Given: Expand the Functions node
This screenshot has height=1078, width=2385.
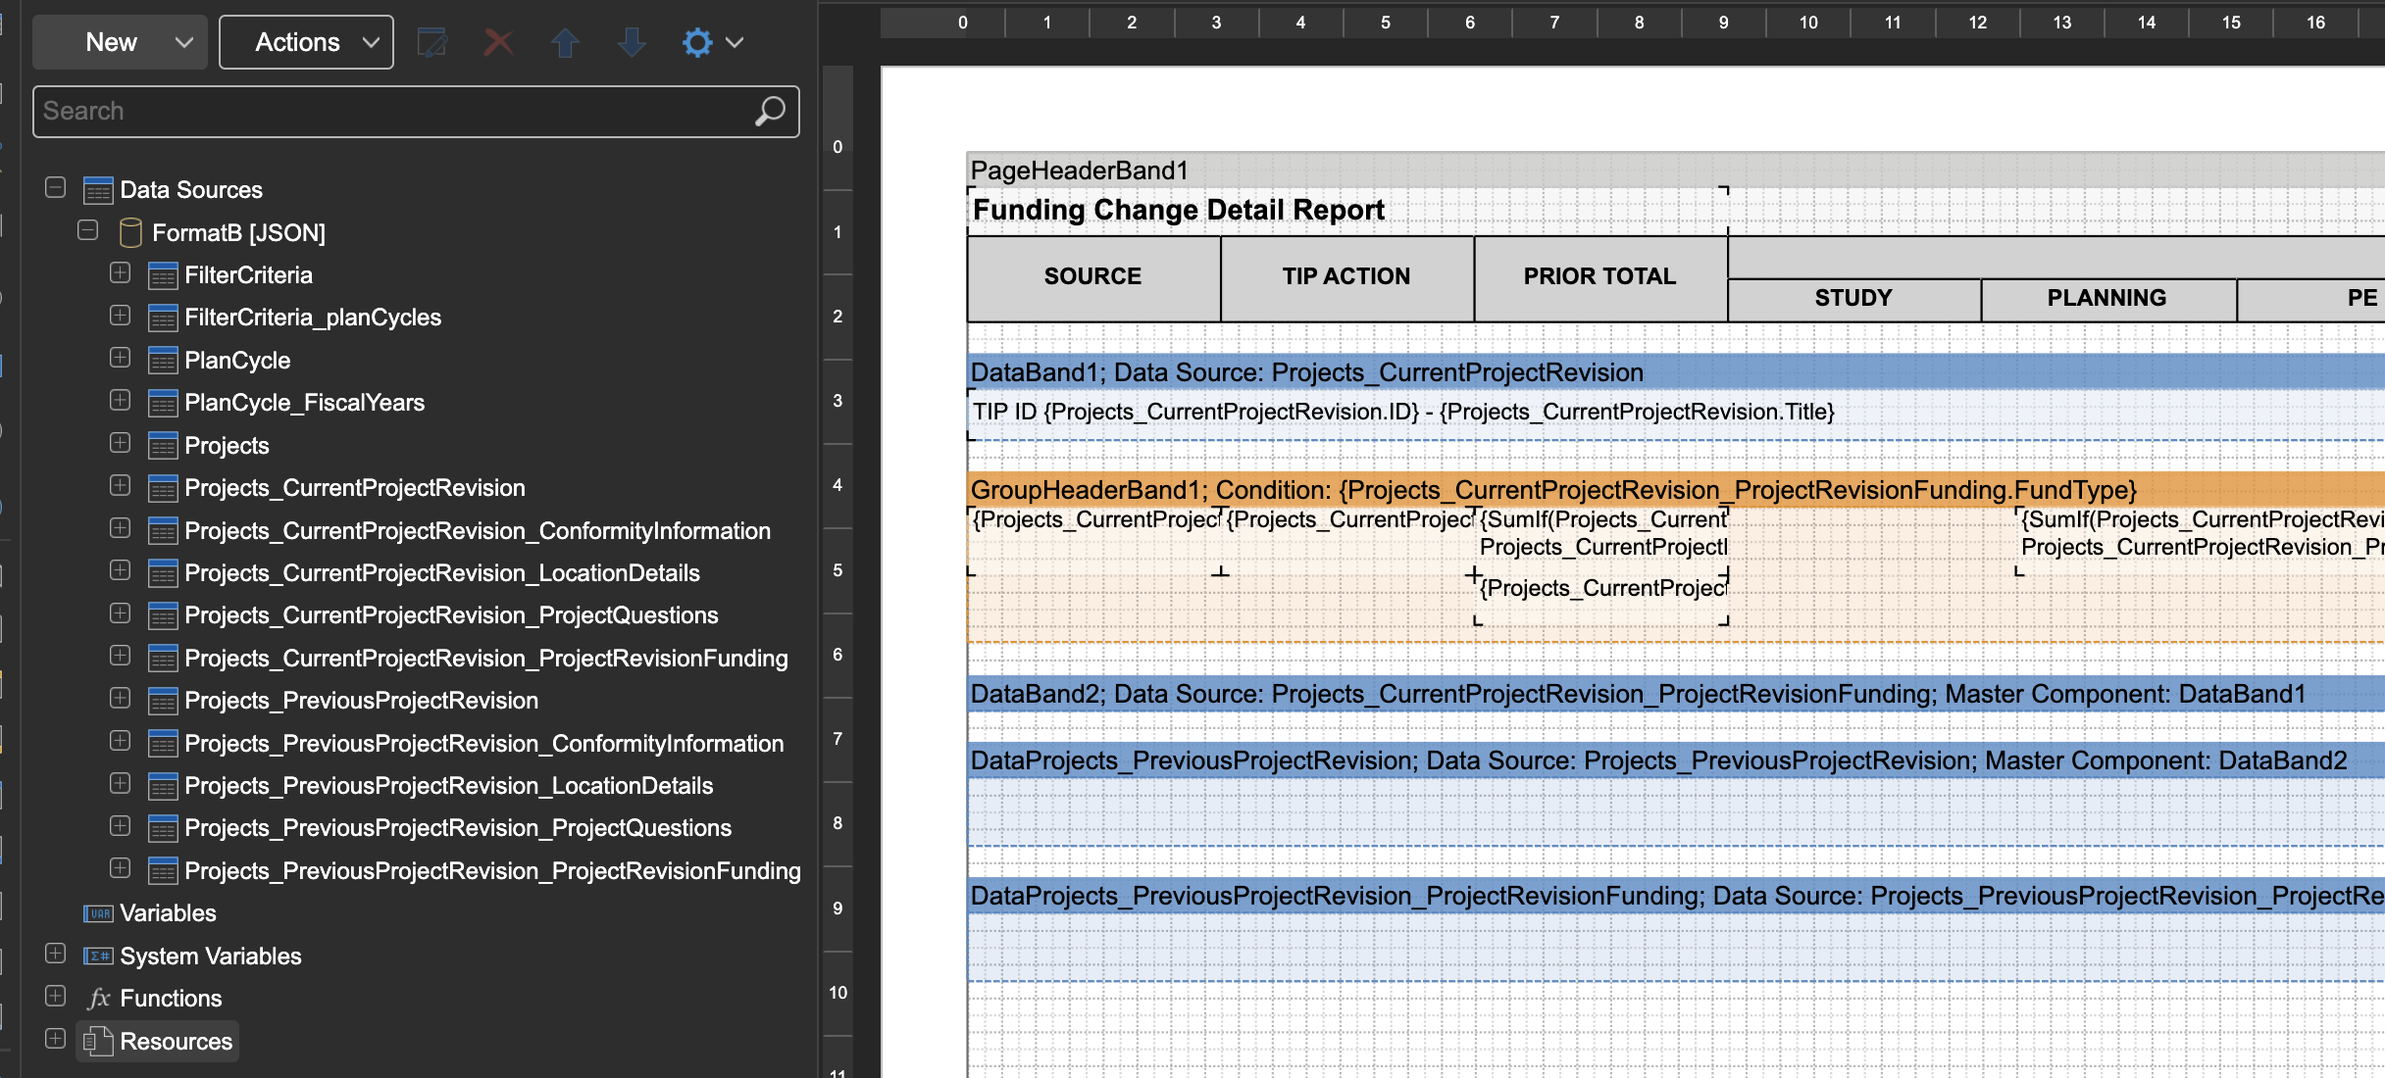Looking at the screenshot, I should [x=56, y=996].
